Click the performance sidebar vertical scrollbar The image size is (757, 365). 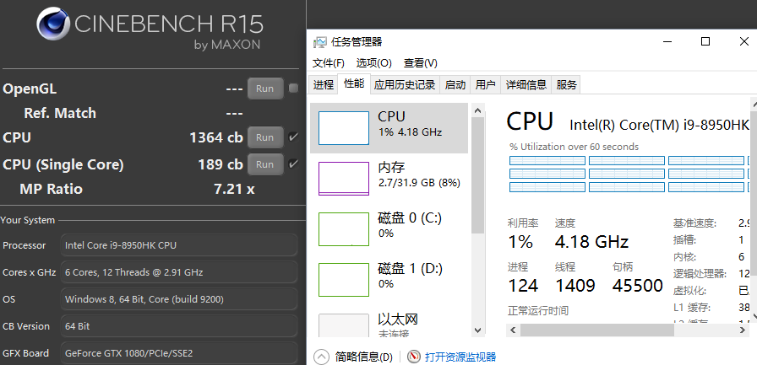[478, 211]
